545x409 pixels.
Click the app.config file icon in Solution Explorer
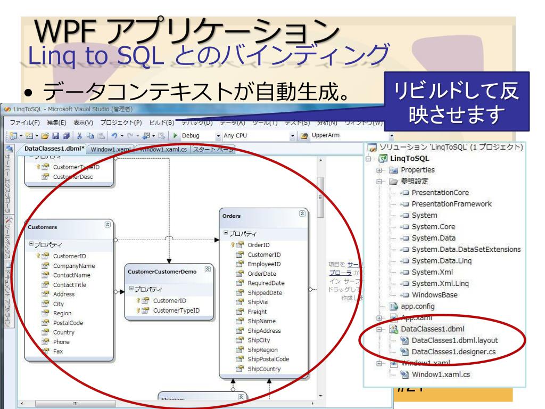point(393,306)
